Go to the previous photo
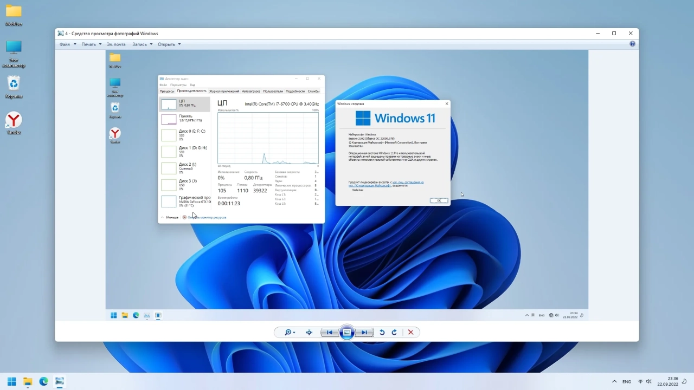694x390 pixels. point(329,333)
